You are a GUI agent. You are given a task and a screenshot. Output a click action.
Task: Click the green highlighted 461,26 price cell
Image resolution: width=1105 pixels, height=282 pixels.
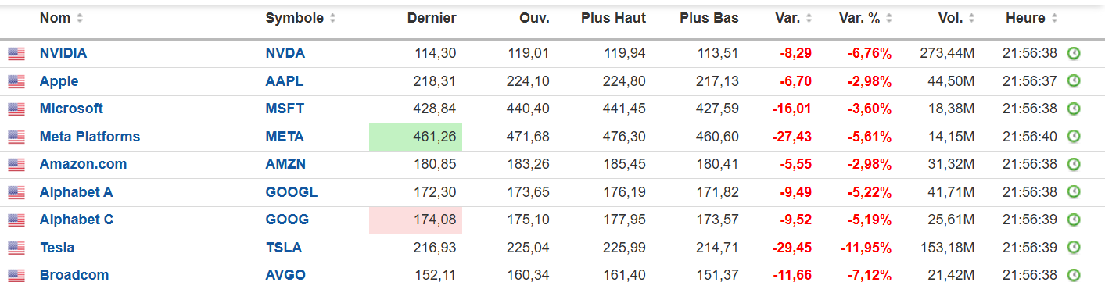pos(415,137)
